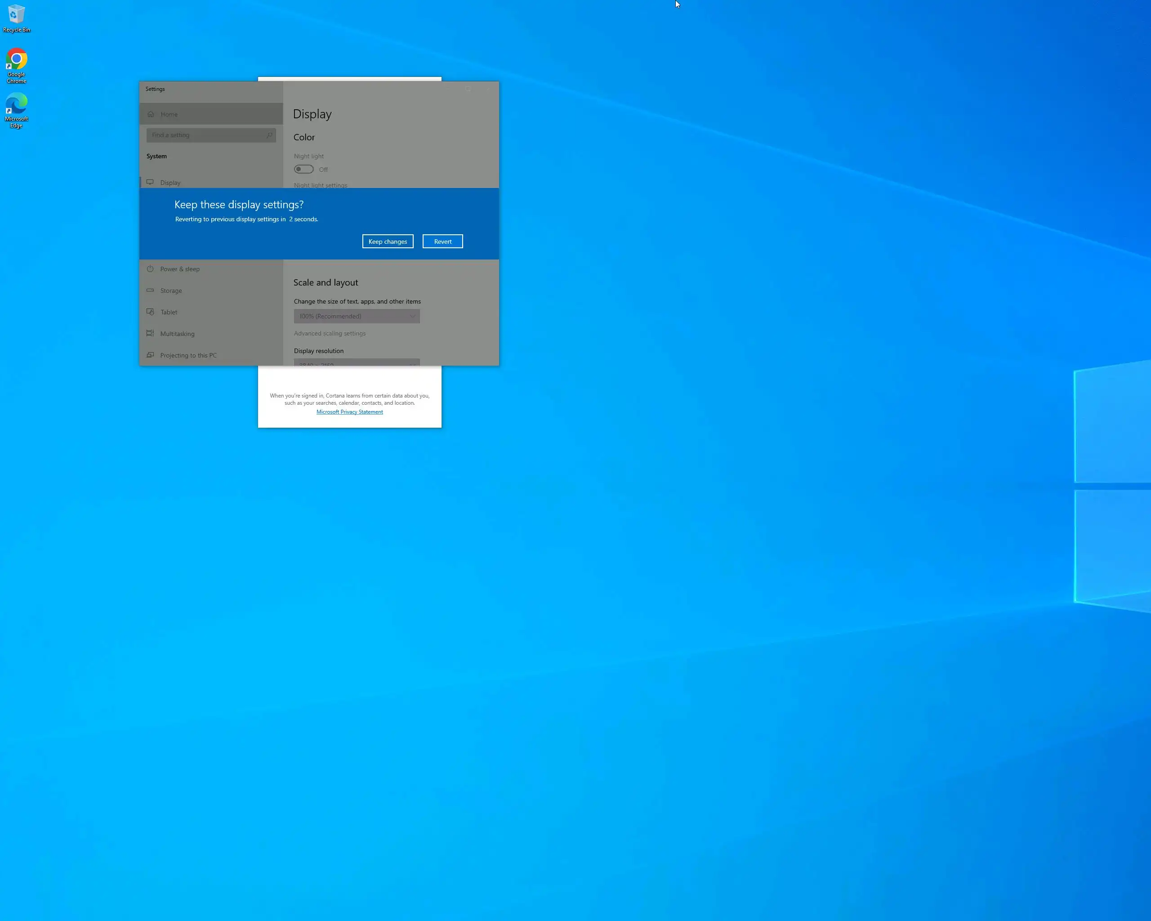The image size is (1151, 921).
Task: Open the Night light settings link
Action: point(320,185)
